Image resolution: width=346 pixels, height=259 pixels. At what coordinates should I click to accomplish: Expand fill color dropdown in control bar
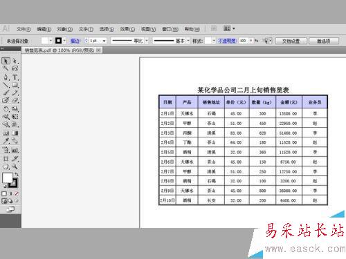(51, 41)
